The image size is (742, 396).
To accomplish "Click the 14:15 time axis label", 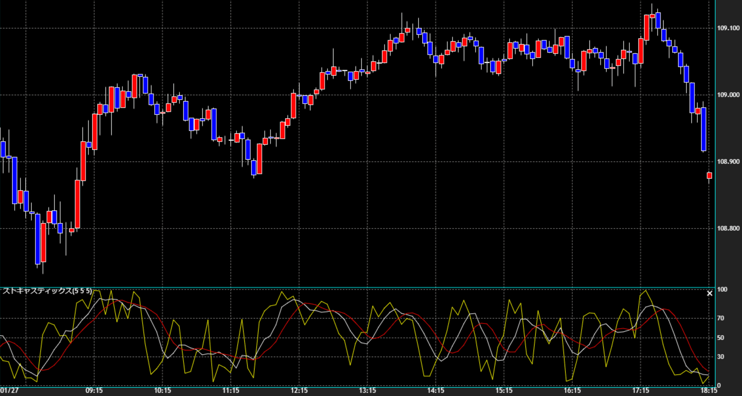I will click(x=436, y=391).
